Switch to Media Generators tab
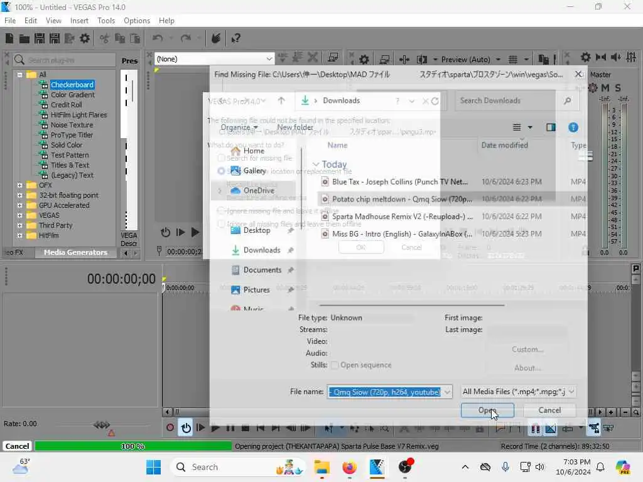 tap(75, 252)
